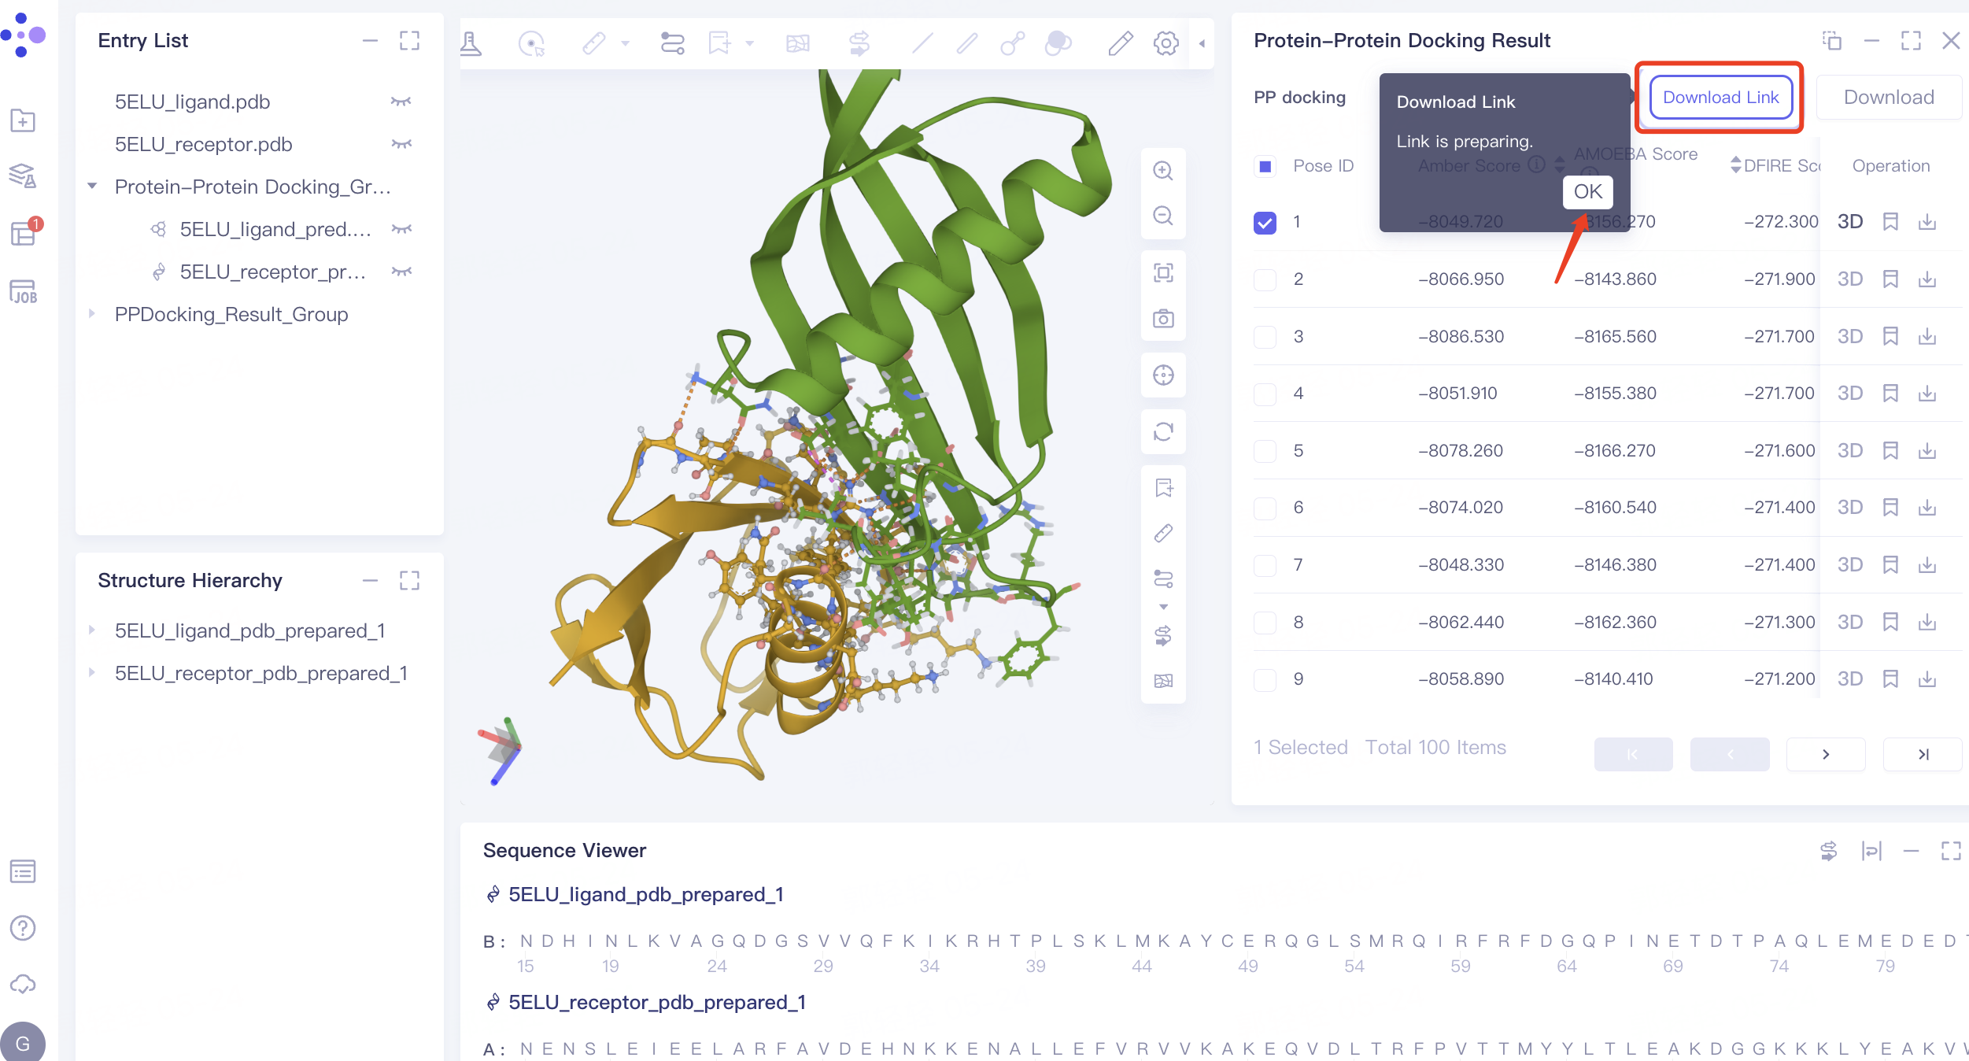View pose 5 in 3D
The width and height of the screenshot is (1969, 1061).
tap(1850, 450)
